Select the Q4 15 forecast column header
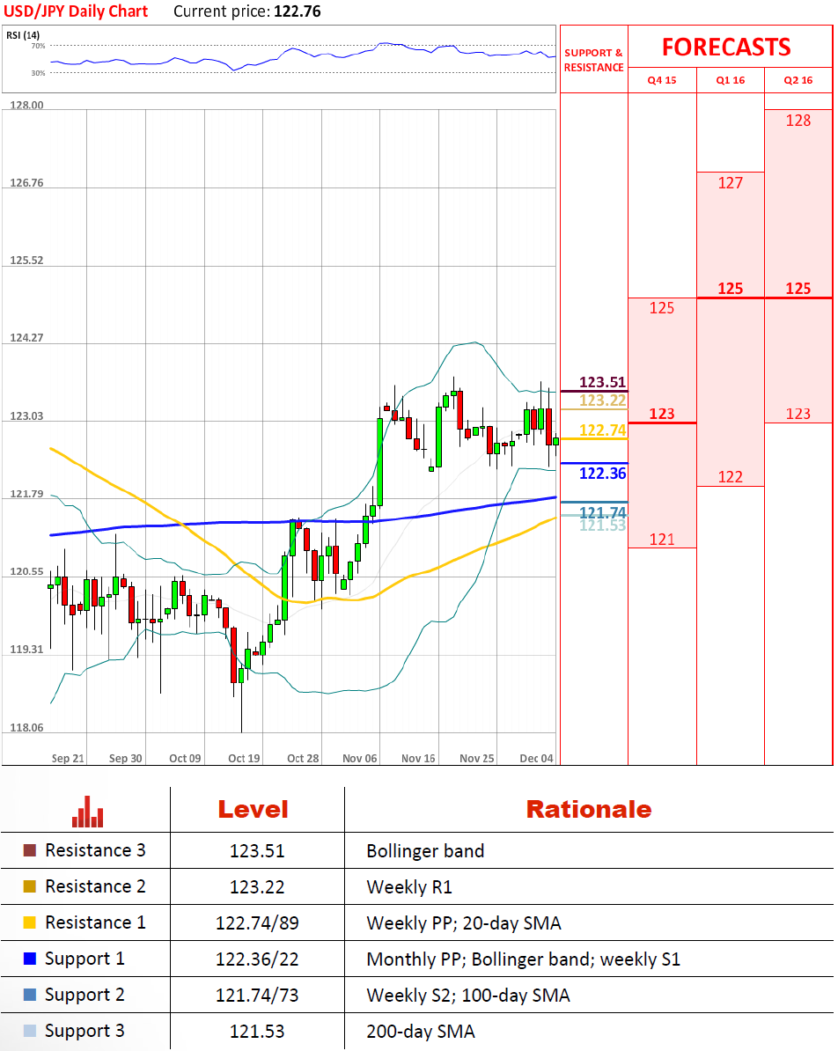 [x=662, y=80]
